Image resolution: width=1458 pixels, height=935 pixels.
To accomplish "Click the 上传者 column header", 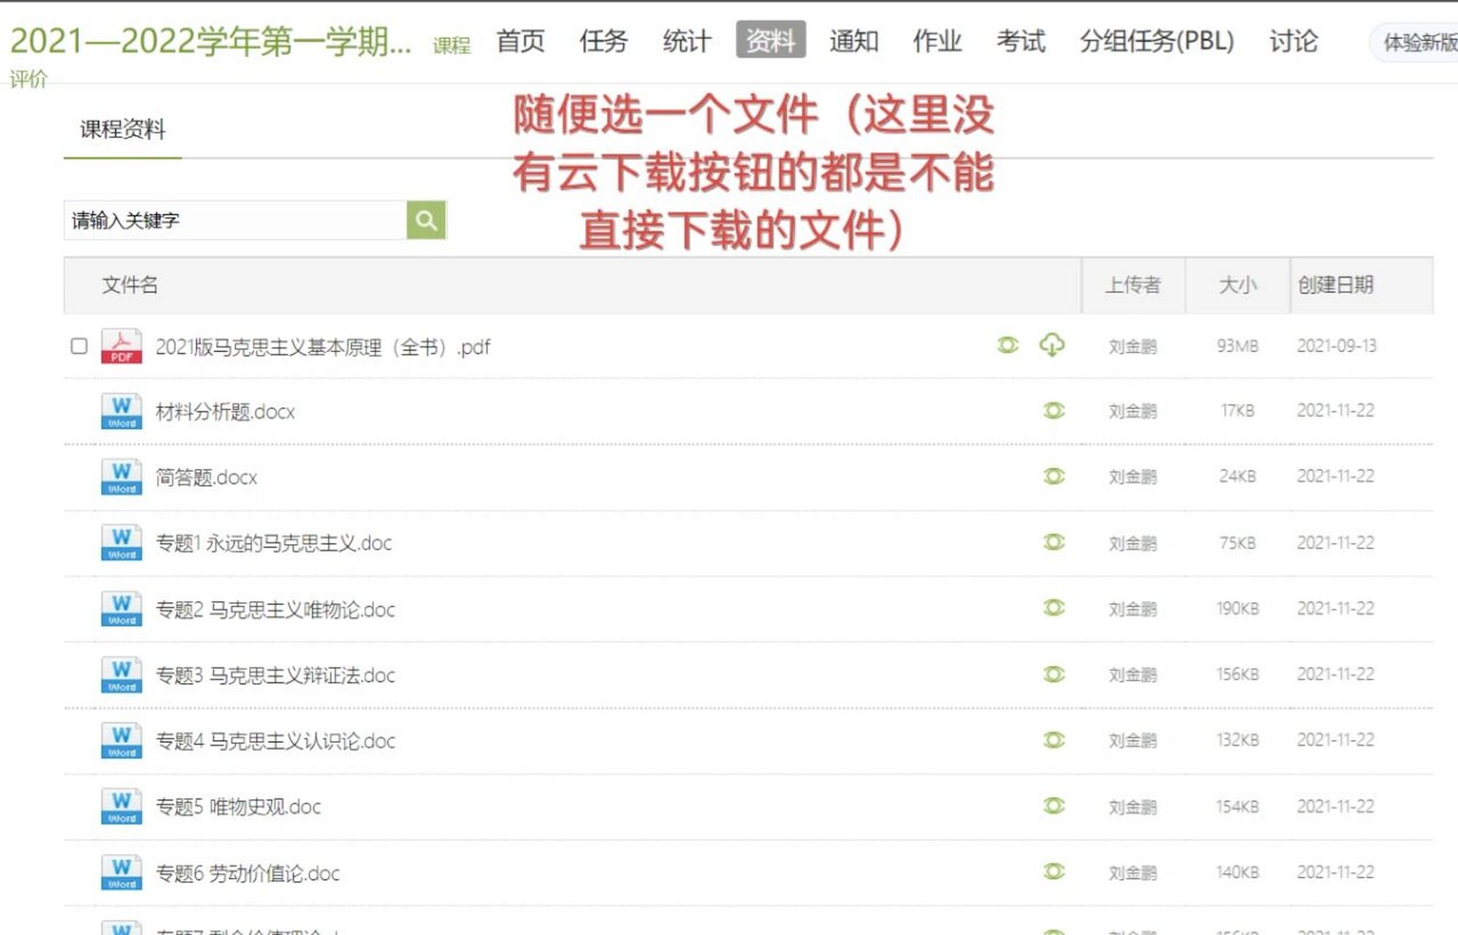I will click(1133, 285).
